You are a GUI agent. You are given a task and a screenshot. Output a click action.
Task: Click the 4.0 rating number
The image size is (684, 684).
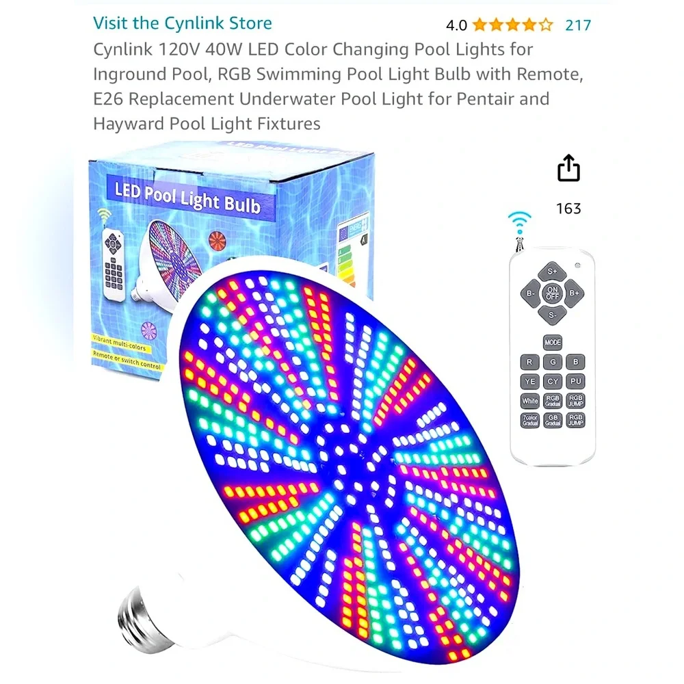point(456,25)
